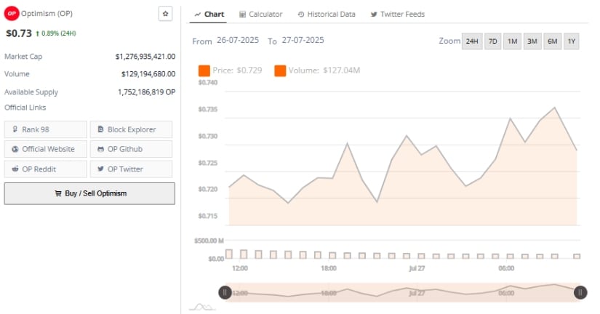This screenshot has width=600, height=314.
Task: Select the 1M zoom range
Action: (513, 41)
